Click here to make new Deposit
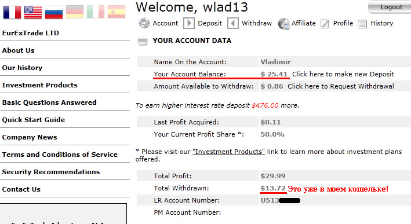Image resolution: width=411 pixels, height=224 pixels. pos(343,74)
